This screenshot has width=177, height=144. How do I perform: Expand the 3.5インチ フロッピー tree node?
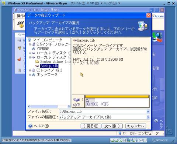pyautogui.click(x=30, y=44)
